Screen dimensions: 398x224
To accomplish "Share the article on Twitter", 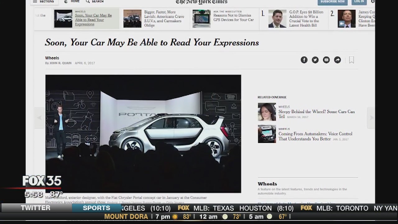I will pos(315,60).
